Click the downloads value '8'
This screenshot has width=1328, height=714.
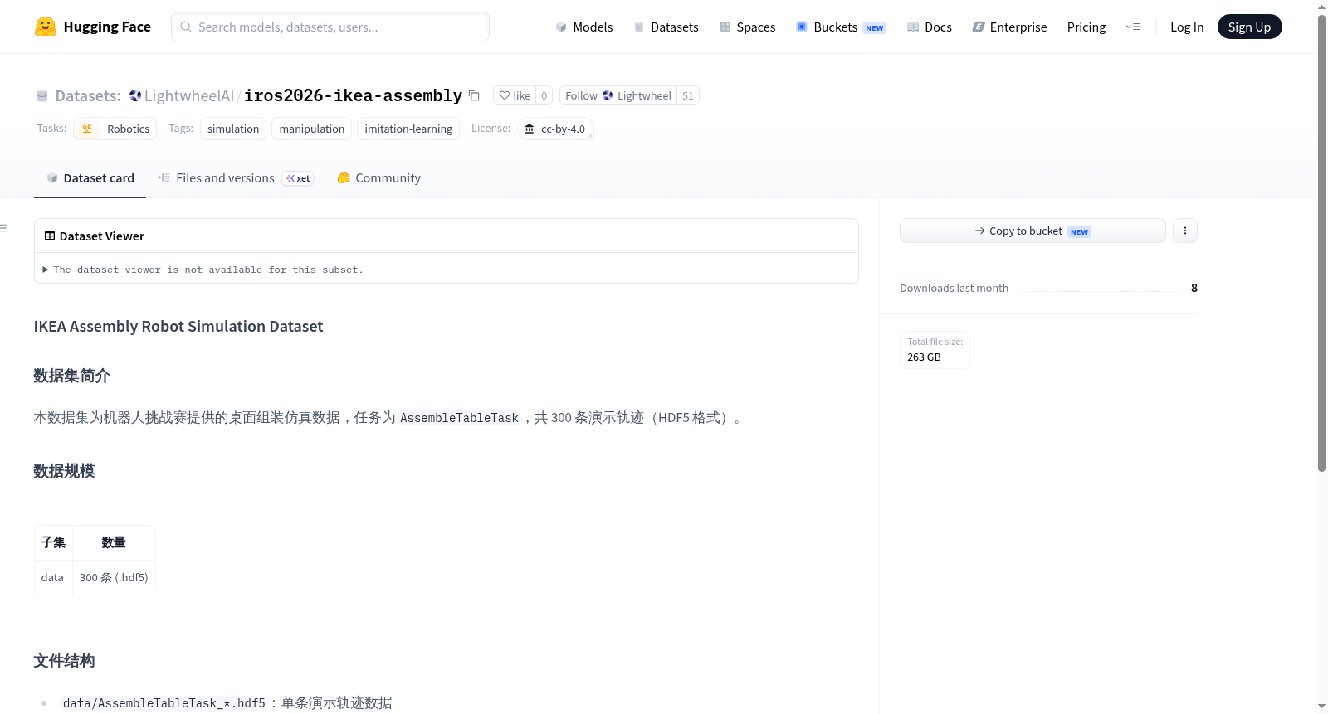click(1194, 288)
